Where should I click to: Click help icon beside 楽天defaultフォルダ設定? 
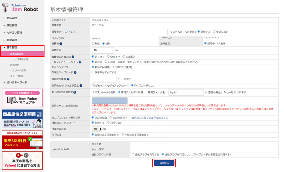[x=80, y=86]
